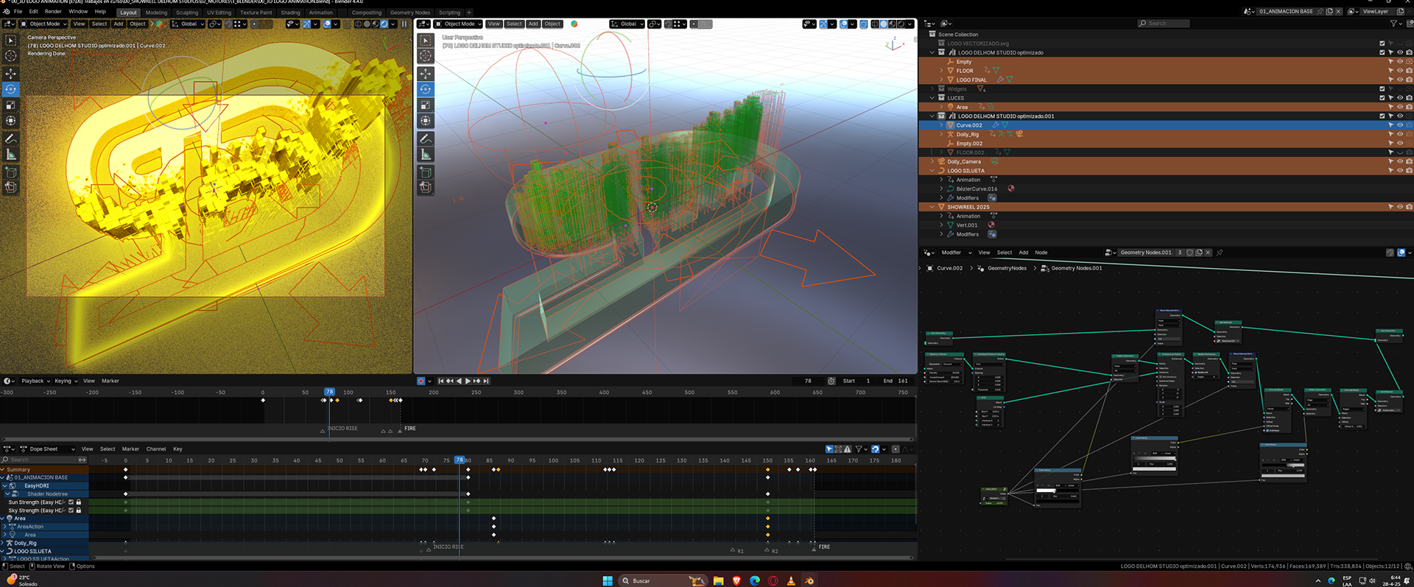Select the Measure tool in the User Perspective viewport
This screenshot has height=587, width=1414.
click(x=426, y=155)
